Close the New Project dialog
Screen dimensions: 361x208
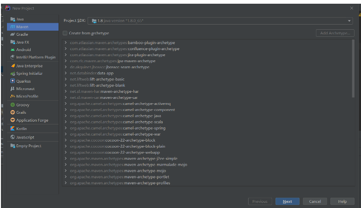[x=352, y=8]
